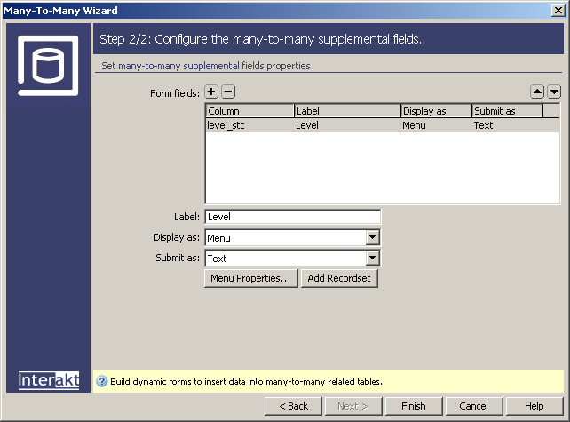Image resolution: width=570 pixels, height=422 pixels.
Task: Sort by the Column header
Action: (x=249, y=111)
